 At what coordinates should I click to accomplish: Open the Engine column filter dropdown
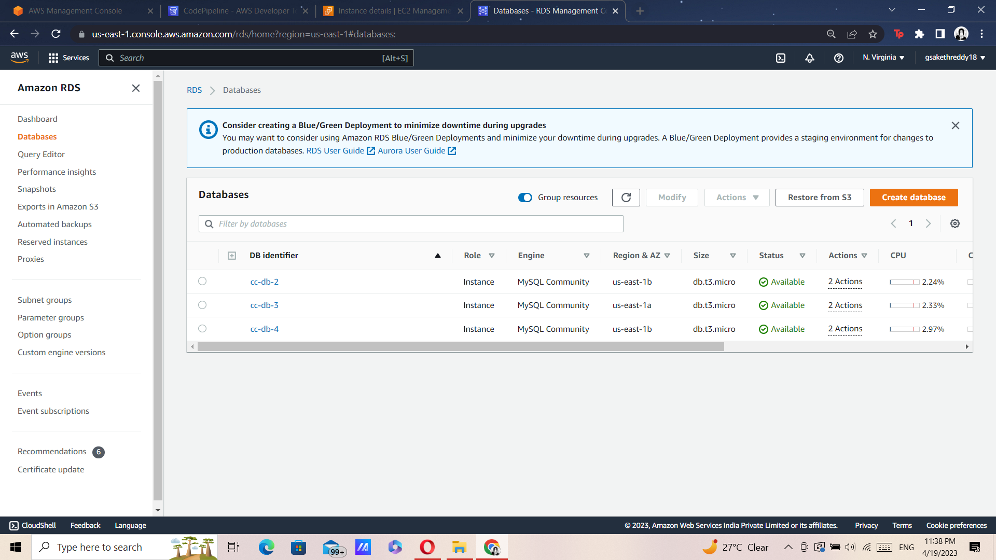[x=586, y=255]
